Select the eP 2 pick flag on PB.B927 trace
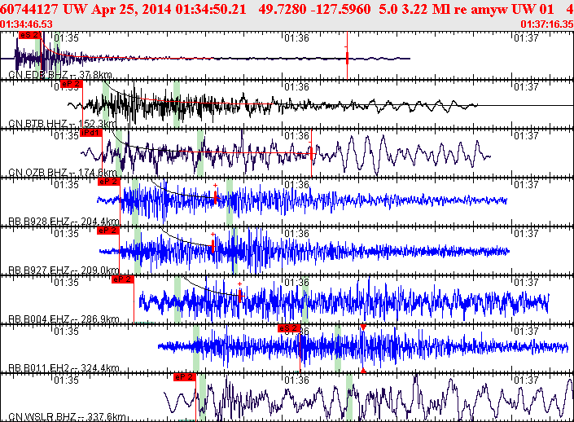 coord(108,231)
